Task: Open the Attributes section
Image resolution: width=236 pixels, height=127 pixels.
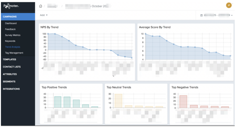Action: [x=10, y=74]
